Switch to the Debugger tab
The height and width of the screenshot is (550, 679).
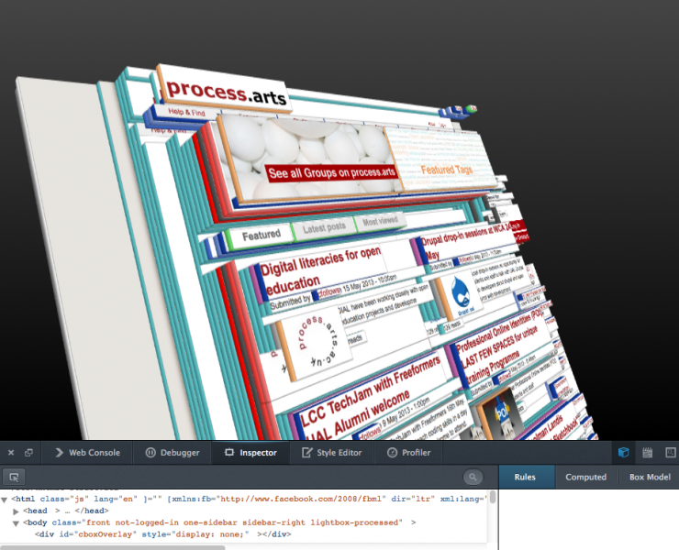pyautogui.click(x=173, y=453)
